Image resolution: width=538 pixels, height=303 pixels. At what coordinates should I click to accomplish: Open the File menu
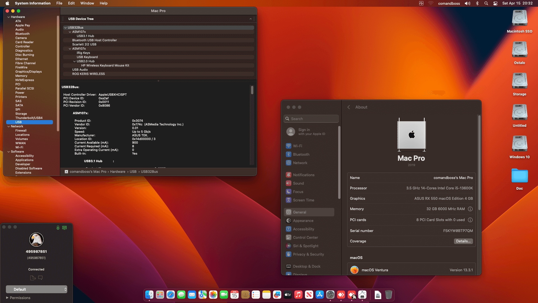[x=59, y=3]
